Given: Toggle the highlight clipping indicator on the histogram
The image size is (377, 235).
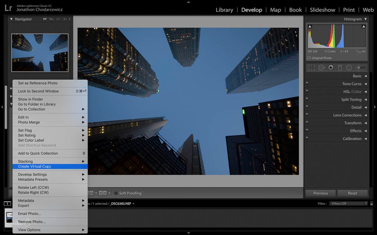Looking at the screenshot, I should (x=363, y=26).
